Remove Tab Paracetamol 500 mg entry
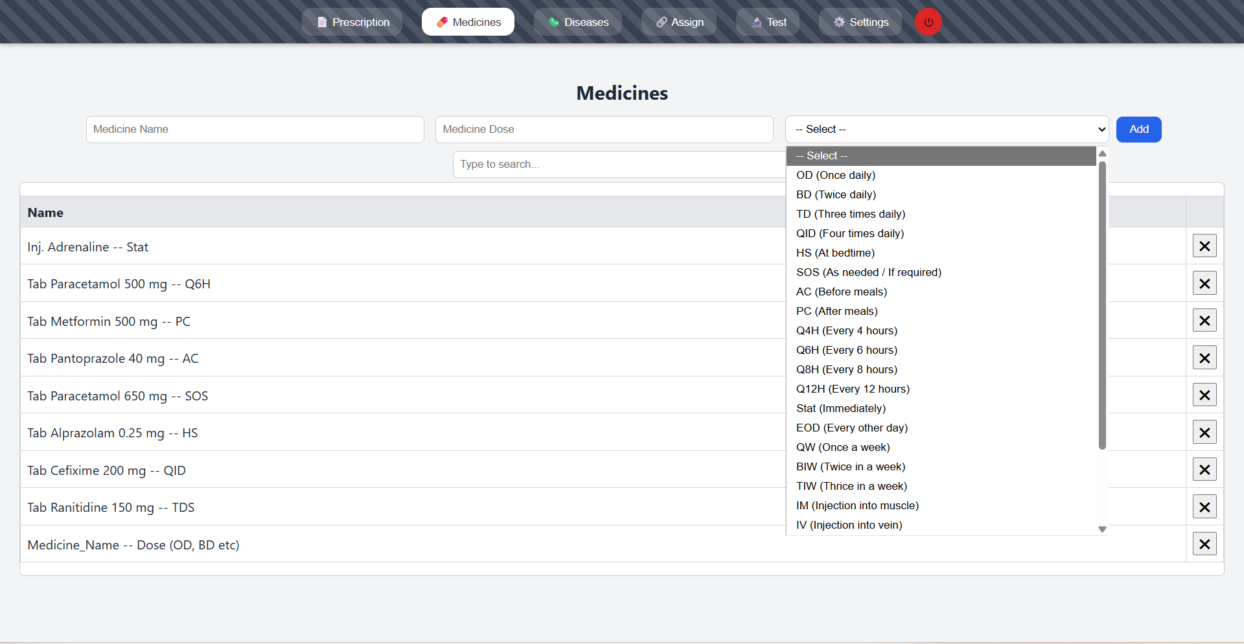Viewport: 1244px width, 644px height. click(1204, 283)
